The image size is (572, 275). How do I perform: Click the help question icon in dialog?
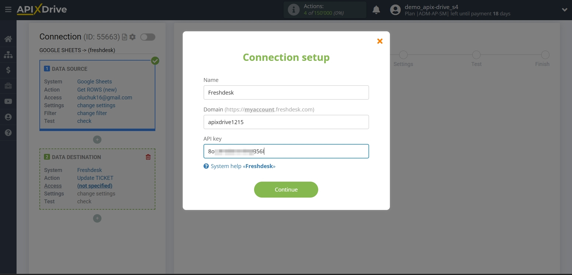206,166
